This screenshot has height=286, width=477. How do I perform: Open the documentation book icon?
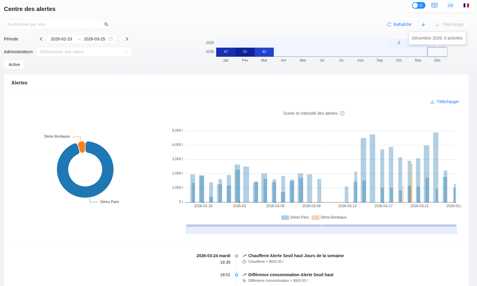[x=434, y=5]
